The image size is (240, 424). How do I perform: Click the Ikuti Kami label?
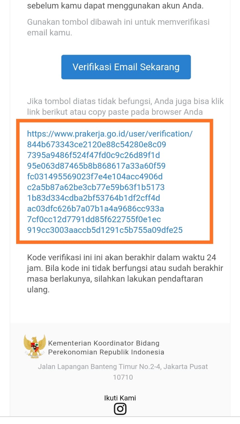(x=120, y=398)
